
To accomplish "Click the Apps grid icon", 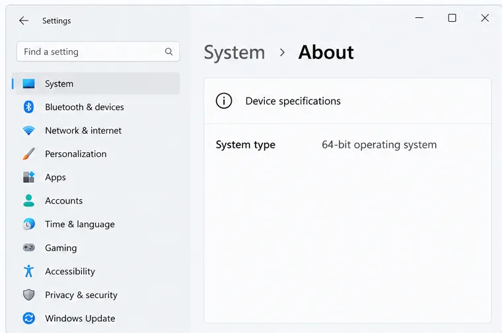I will [x=28, y=177].
